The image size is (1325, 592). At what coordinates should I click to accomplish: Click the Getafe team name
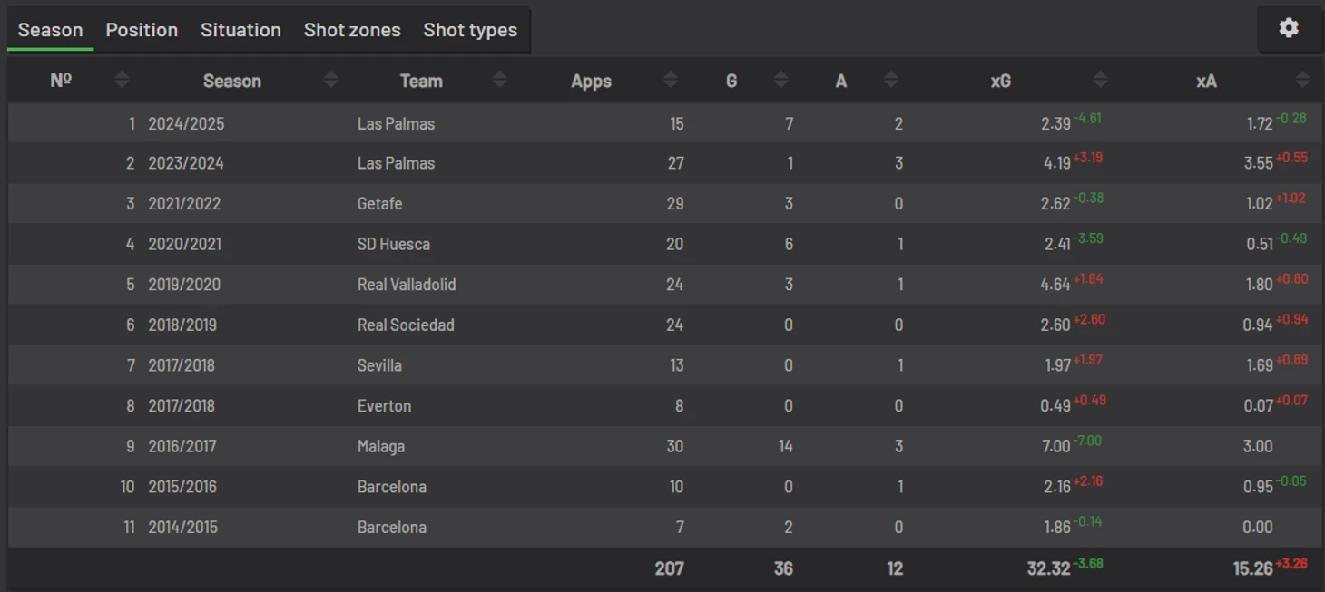click(379, 204)
